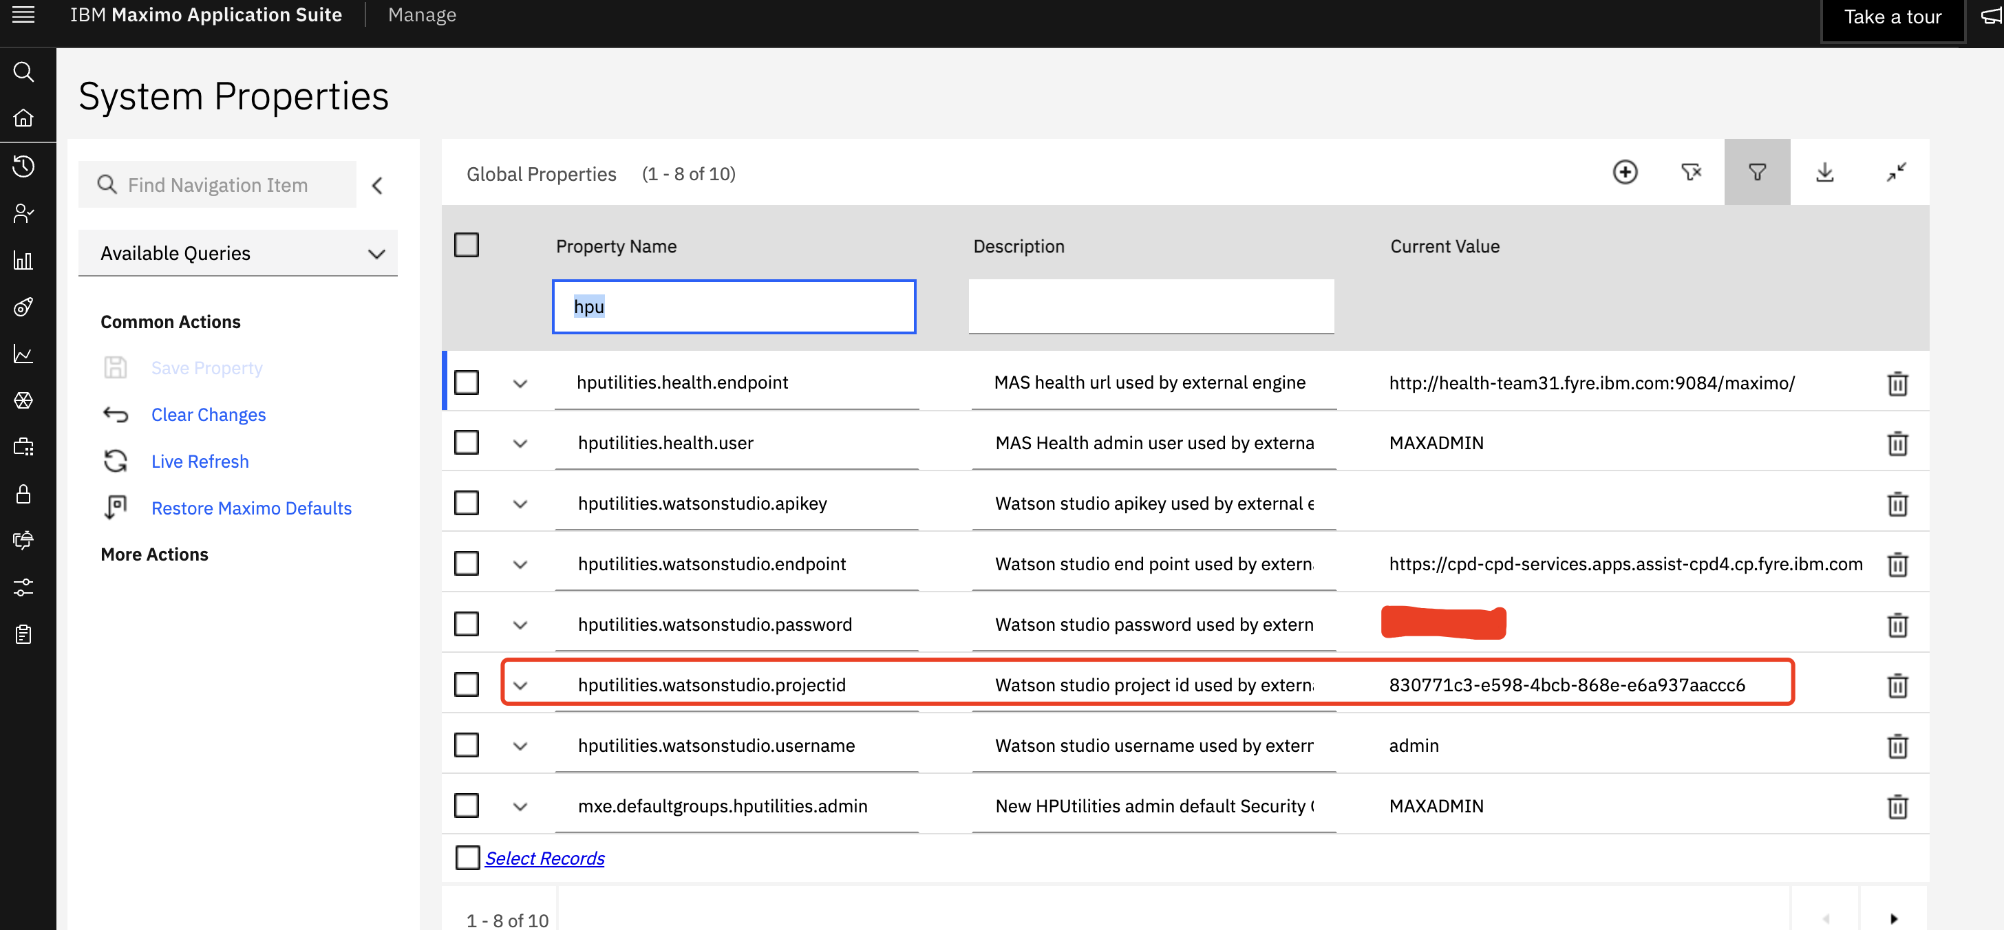The height and width of the screenshot is (930, 2004).
Task: Toggle the table filter funnel icon
Action: (1757, 172)
